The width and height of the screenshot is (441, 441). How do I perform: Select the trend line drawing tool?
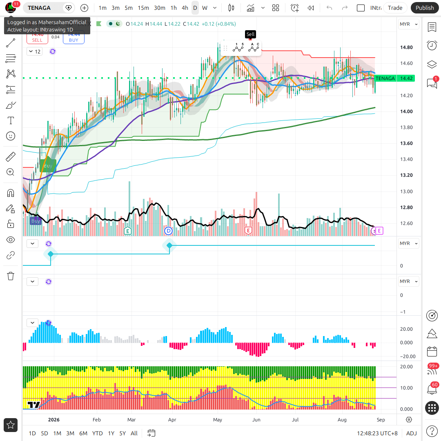coord(11,43)
